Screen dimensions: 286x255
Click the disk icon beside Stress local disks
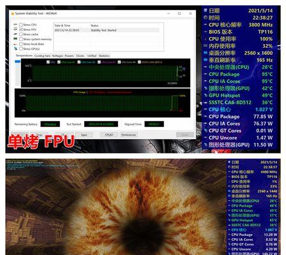coord(15,44)
